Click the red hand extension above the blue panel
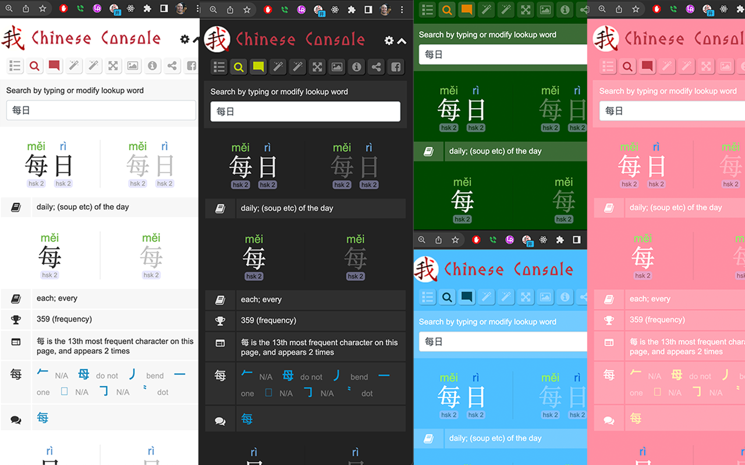 (476, 239)
